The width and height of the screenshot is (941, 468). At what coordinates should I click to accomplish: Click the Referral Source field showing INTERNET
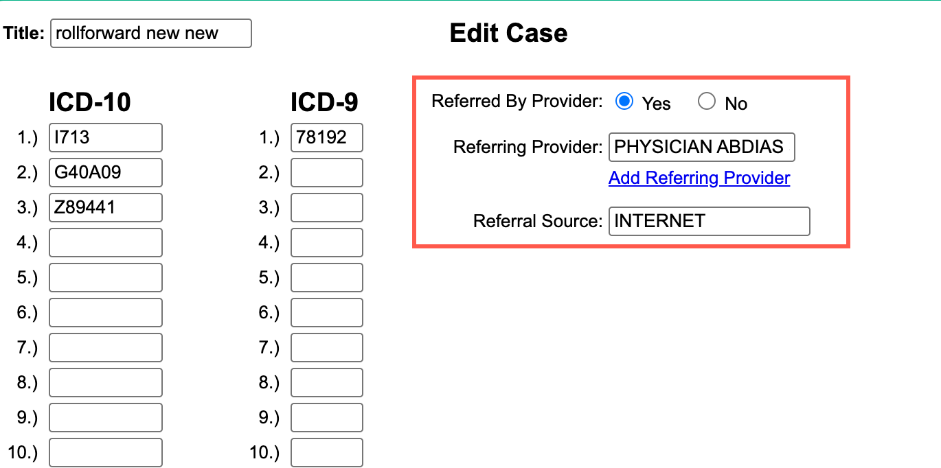(x=709, y=221)
